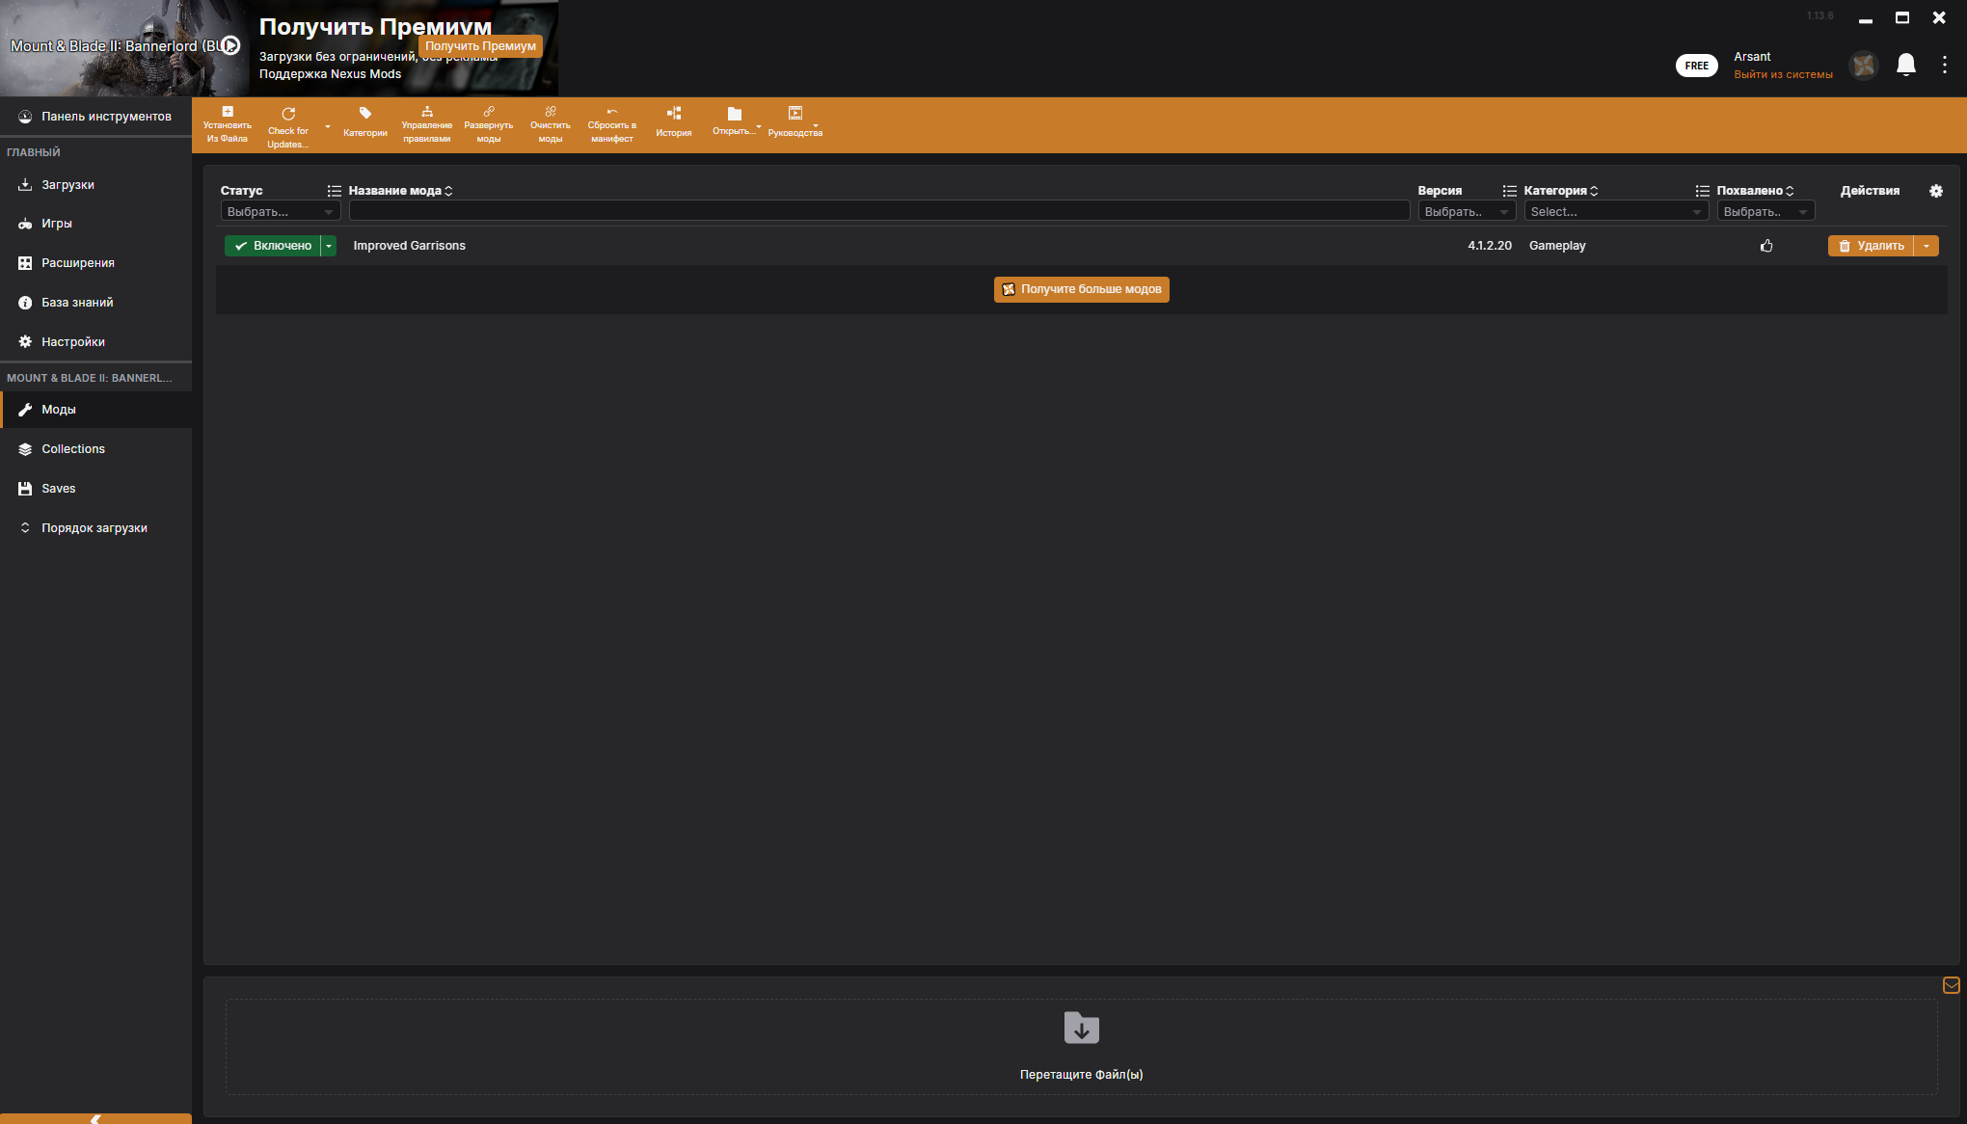The image size is (1967, 1124).
Task: Open Панель инструментов dashboard
Action: pos(96,117)
